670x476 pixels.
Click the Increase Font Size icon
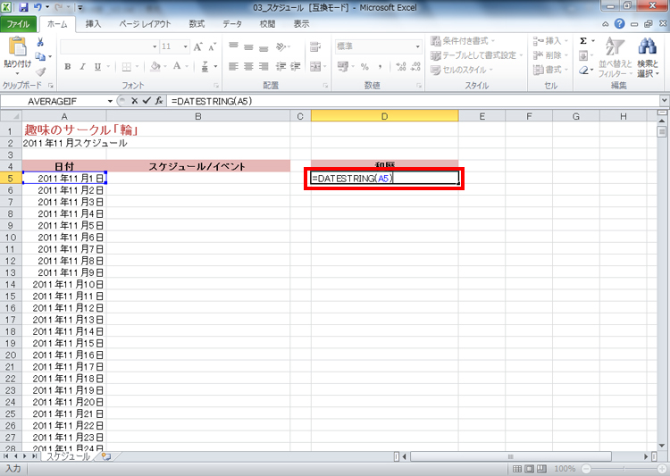click(x=197, y=46)
